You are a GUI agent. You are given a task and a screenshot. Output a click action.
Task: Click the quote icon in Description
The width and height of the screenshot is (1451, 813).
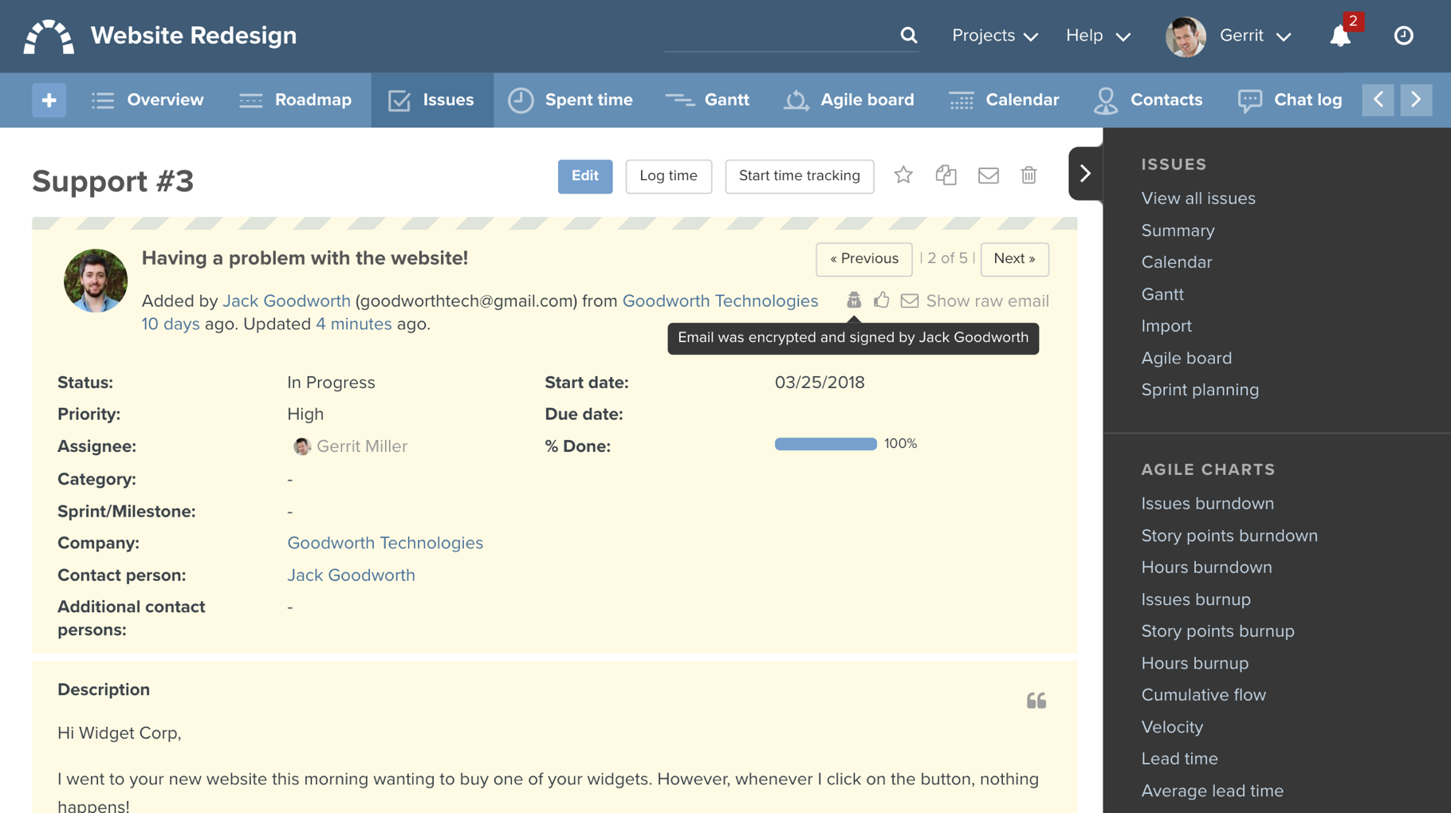pos(1036,701)
